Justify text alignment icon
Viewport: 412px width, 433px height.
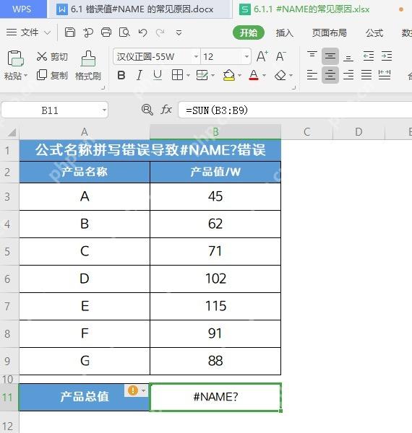366,75
